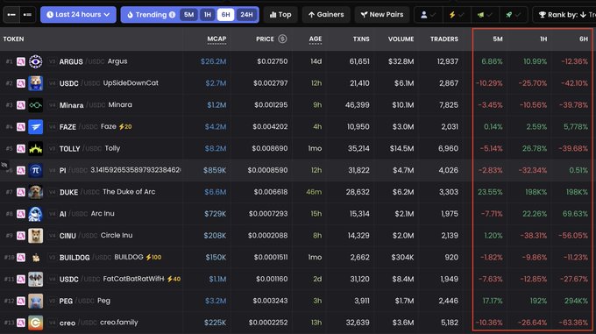Select the 6H trending timeframe
Image resolution: width=596 pixels, height=334 pixels.
point(226,15)
